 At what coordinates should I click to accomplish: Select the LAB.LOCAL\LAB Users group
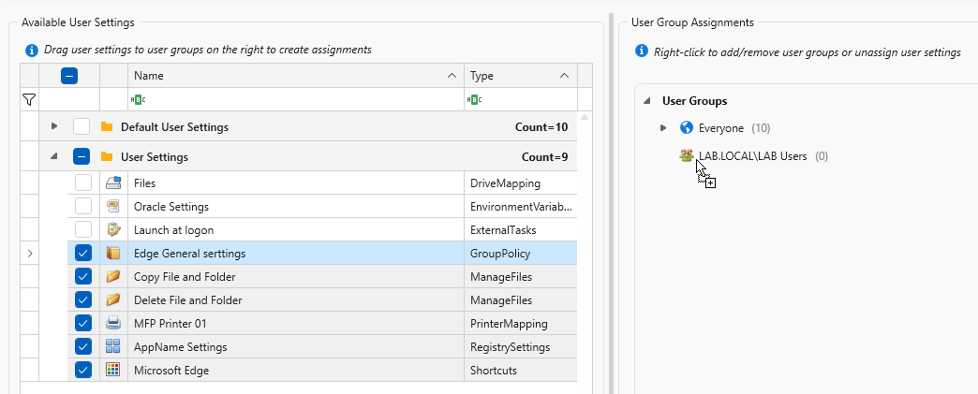752,156
